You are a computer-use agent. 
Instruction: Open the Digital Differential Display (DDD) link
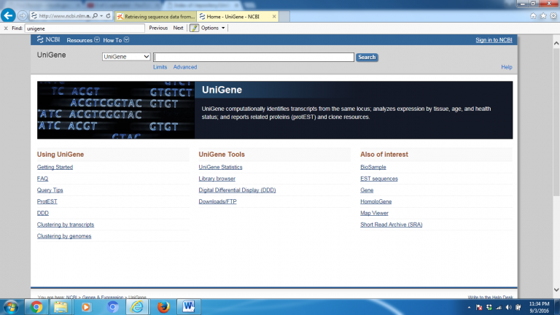pos(237,190)
